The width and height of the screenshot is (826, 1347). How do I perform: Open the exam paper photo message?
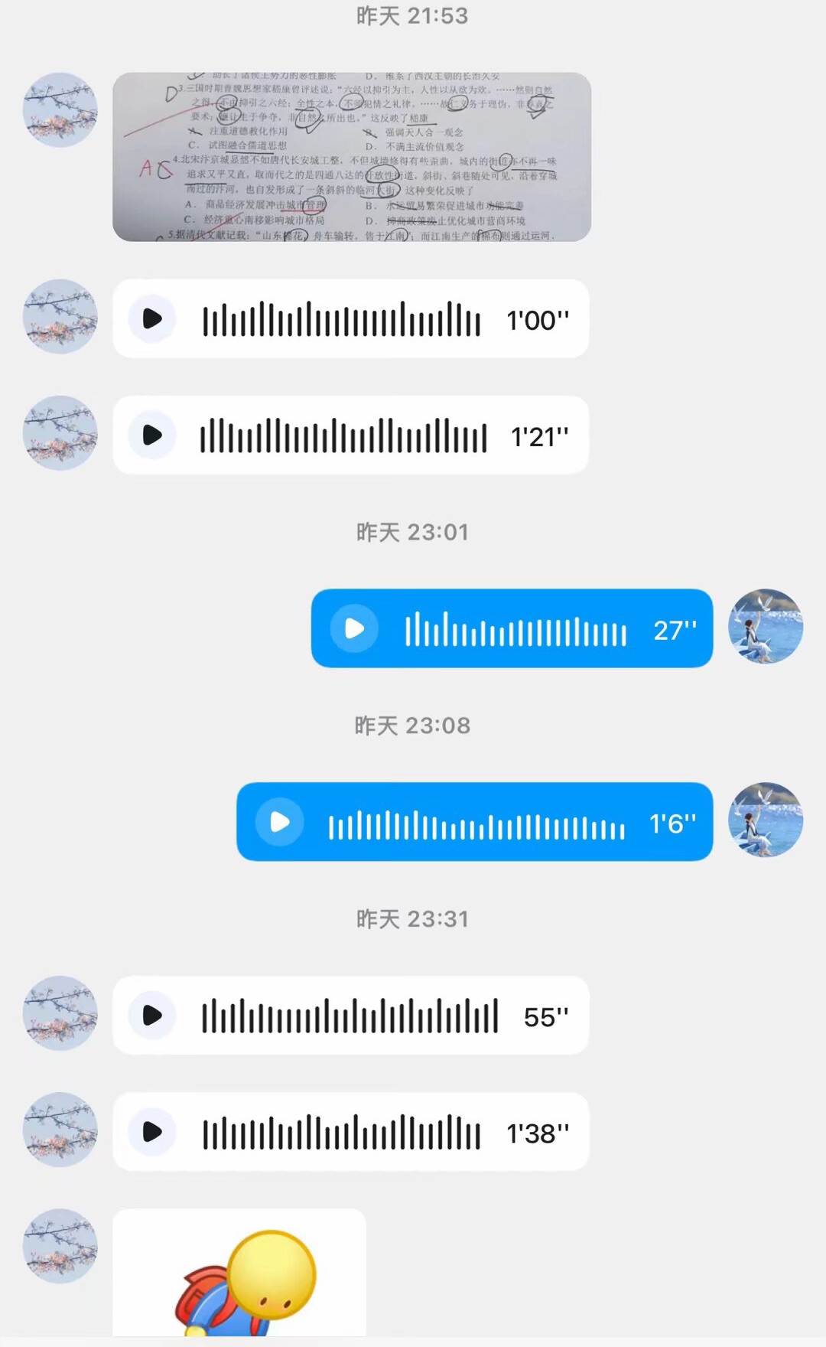(x=352, y=157)
